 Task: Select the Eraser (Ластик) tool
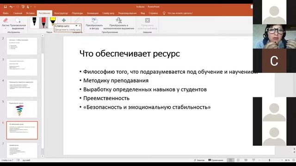coord(6,22)
